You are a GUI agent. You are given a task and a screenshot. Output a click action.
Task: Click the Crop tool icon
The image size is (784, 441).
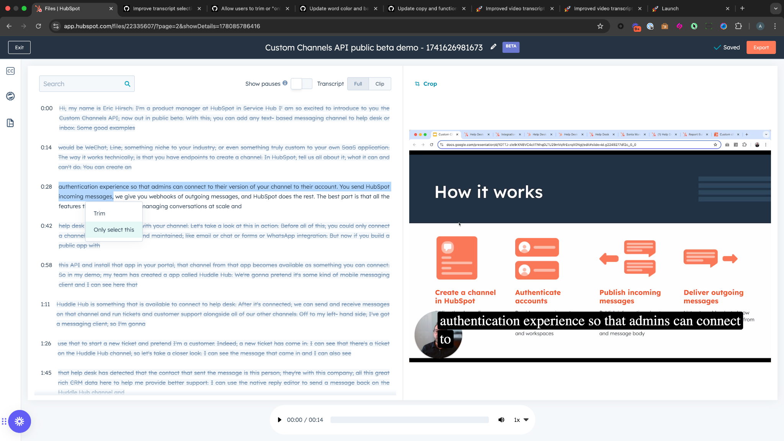point(417,84)
